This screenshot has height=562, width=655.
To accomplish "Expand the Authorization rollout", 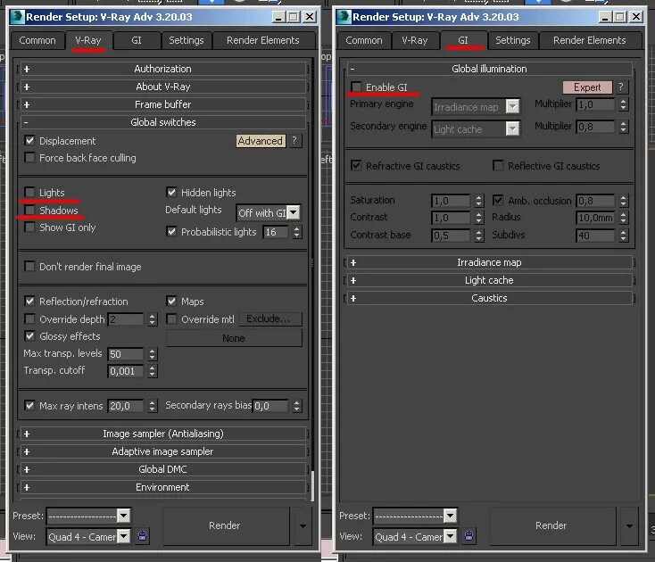I will click(163, 69).
